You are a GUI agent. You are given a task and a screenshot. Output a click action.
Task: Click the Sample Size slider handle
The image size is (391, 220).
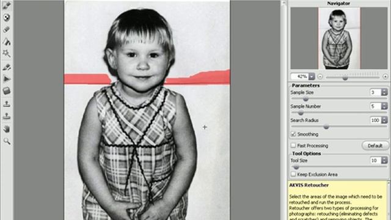coord(305,99)
